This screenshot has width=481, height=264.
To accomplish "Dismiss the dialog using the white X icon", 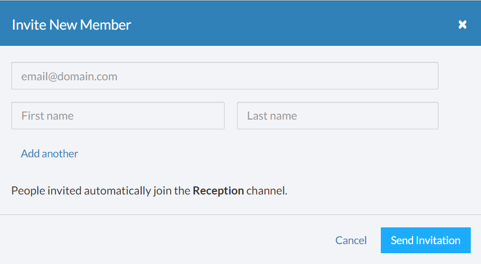I will pos(462,25).
